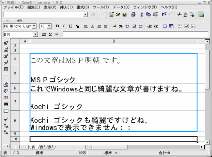This screenshot has width=212, height=157.
Task: Copy selection with the copy icon
Action: coord(148,14)
